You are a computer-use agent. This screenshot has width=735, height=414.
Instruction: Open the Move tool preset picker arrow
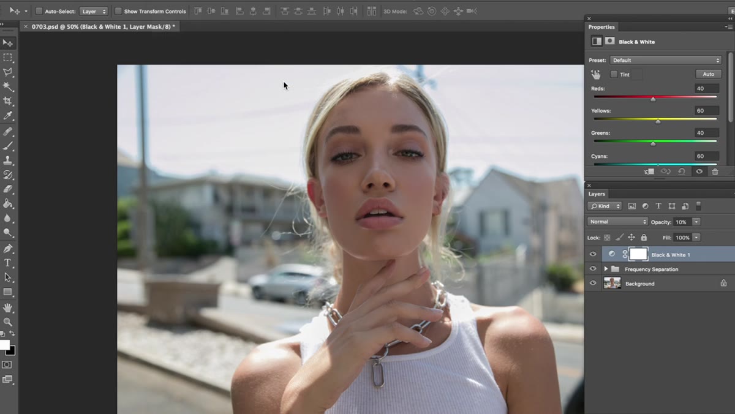[26, 11]
